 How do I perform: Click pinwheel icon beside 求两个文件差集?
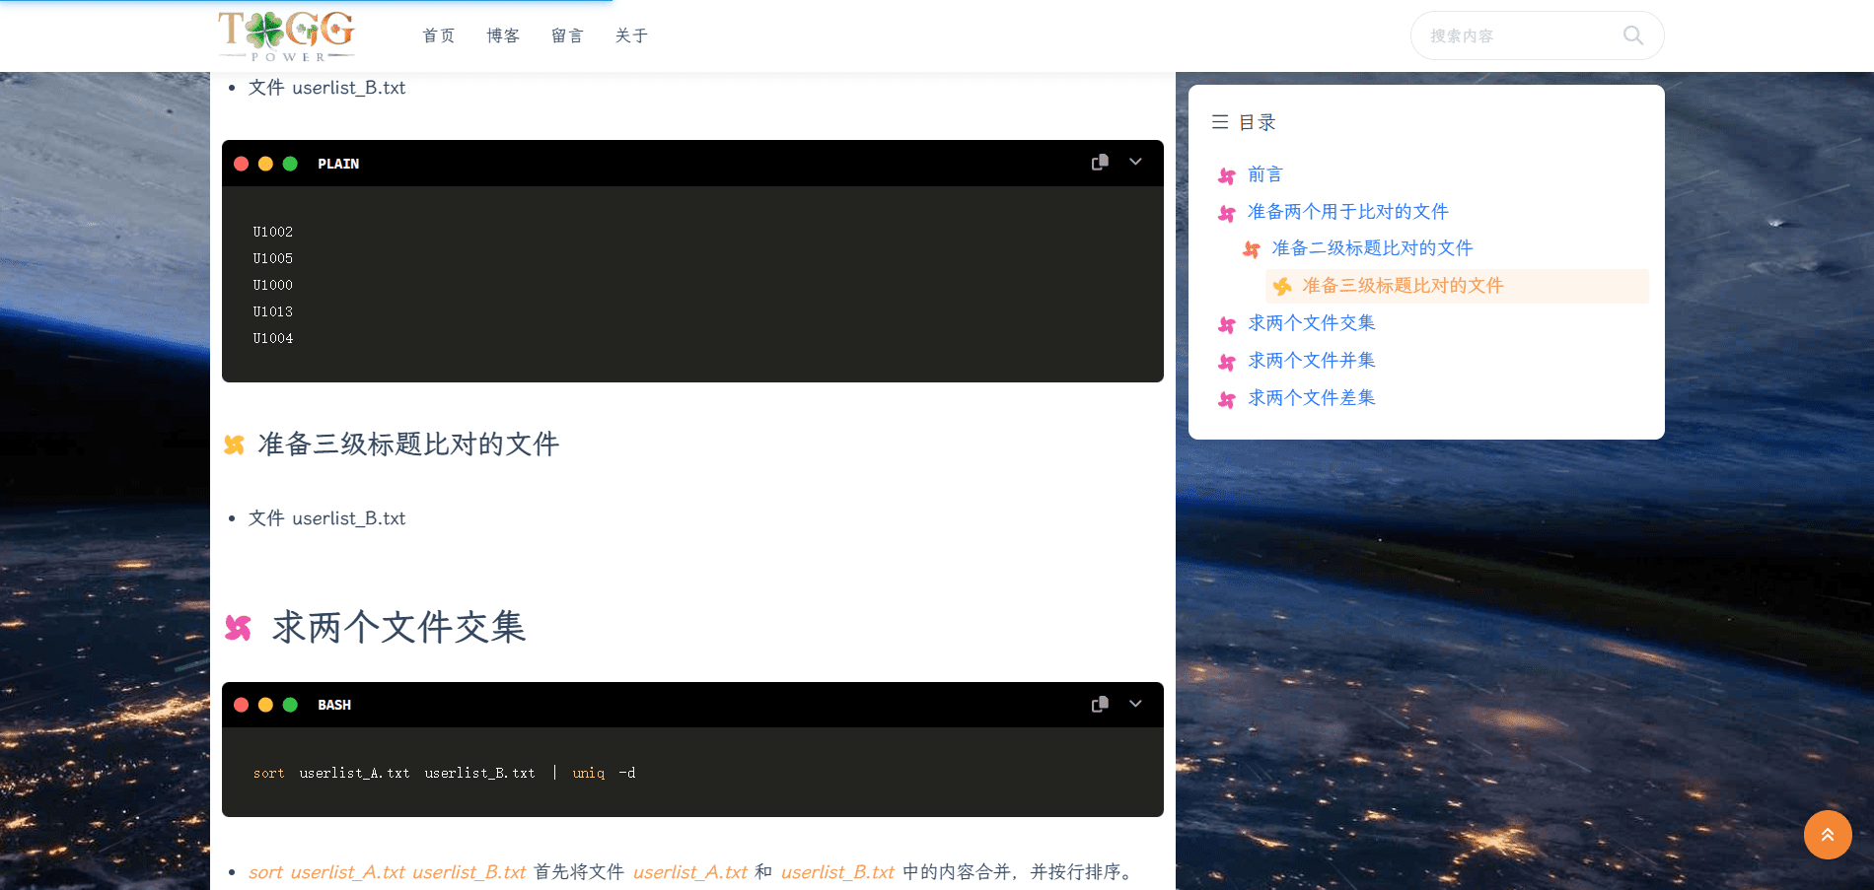tap(1227, 400)
